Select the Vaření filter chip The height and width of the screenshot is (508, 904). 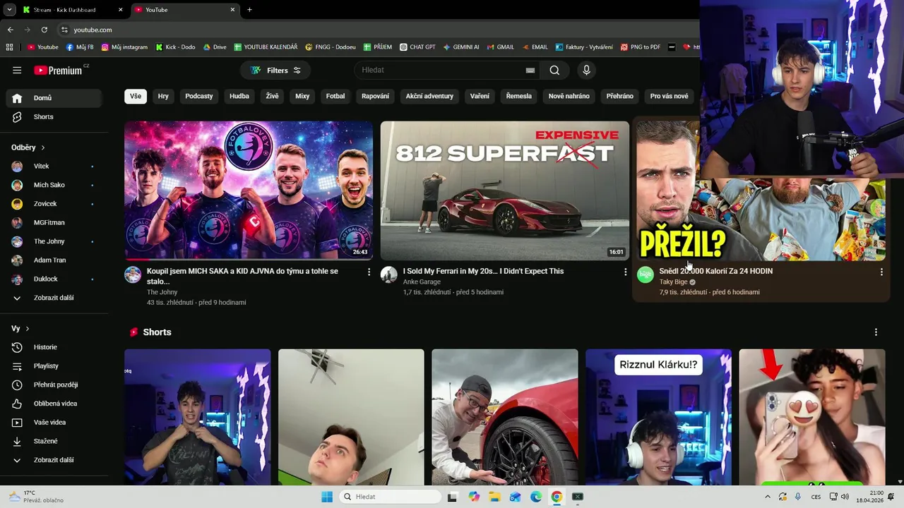(x=480, y=96)
